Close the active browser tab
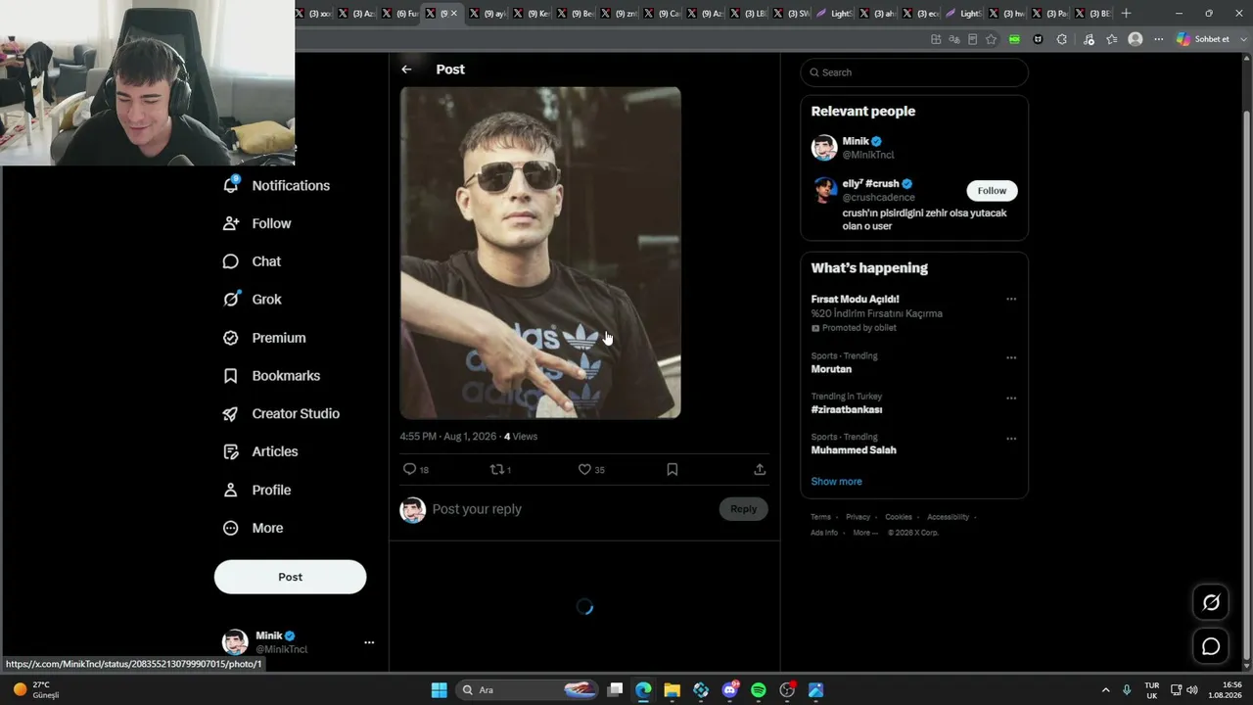1253x705 pixels. [x=453, y=14]
